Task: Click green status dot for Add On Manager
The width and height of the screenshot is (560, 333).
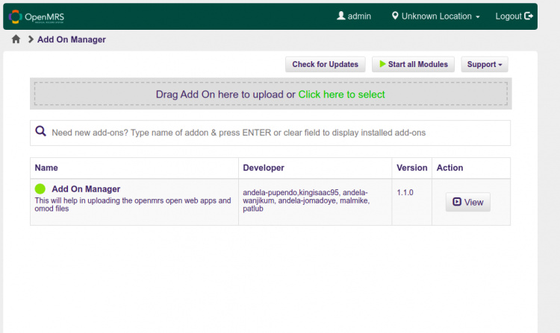Action: (x=40, y=189)
